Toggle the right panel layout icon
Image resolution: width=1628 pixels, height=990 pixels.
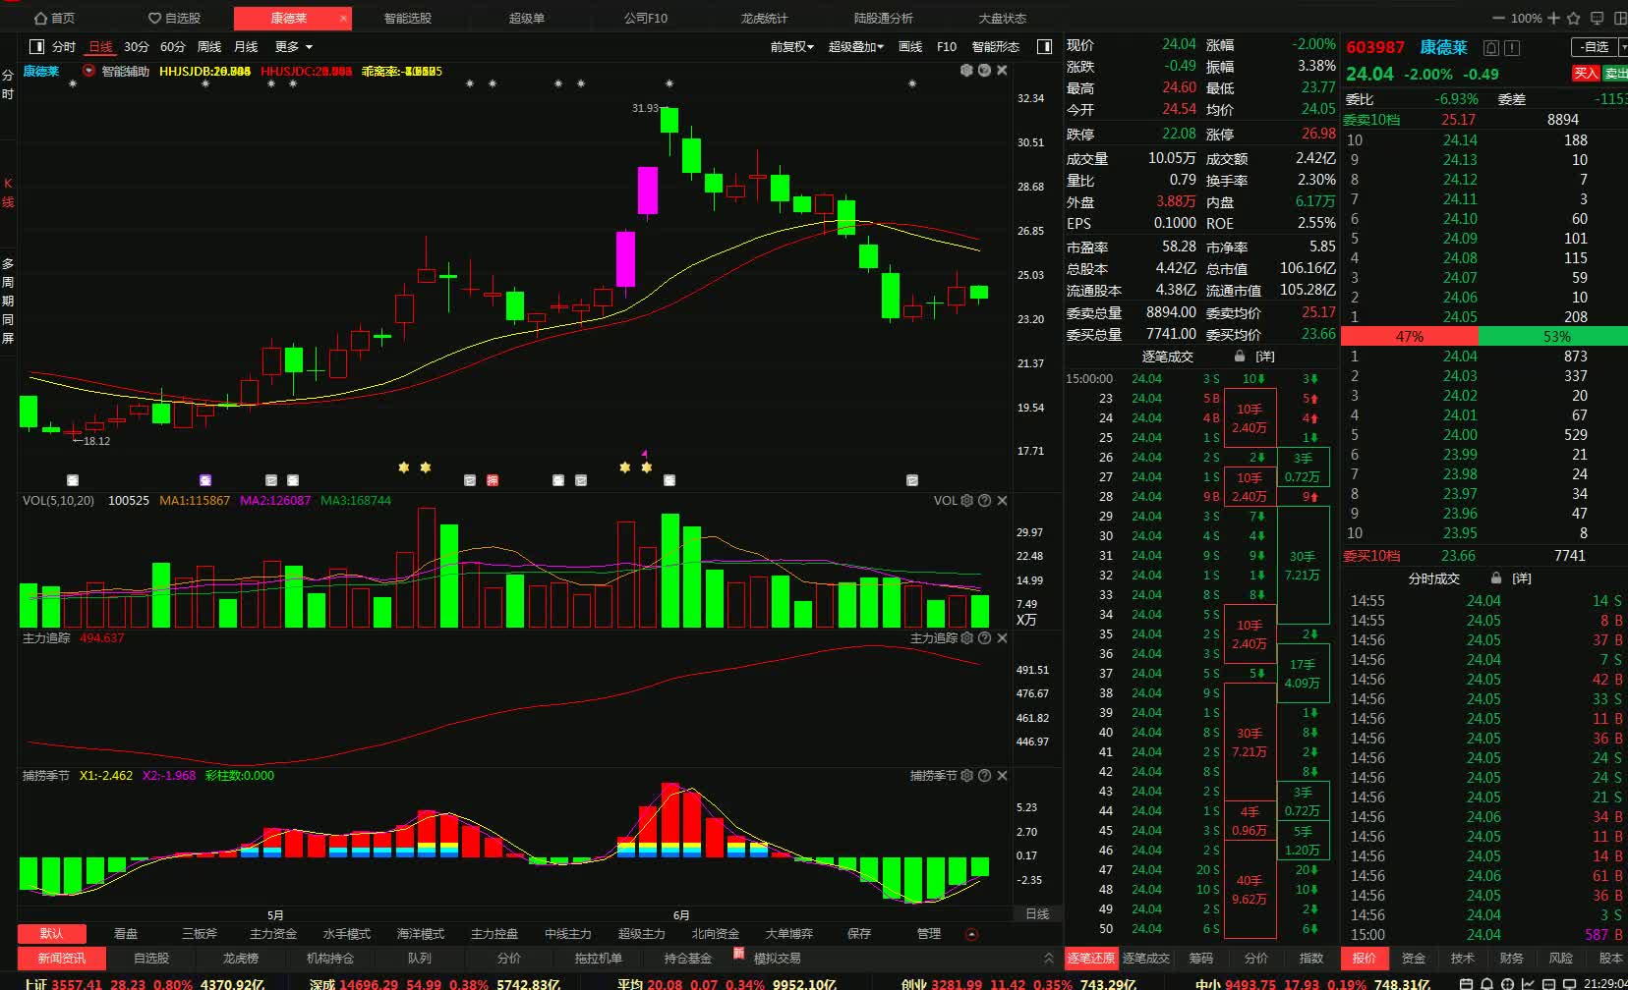(1045, 46)
